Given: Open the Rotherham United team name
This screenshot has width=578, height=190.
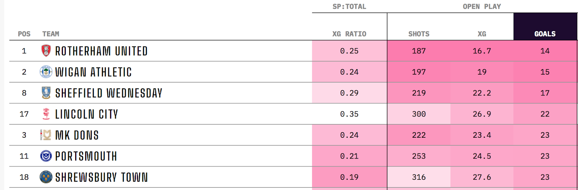Looking at the screenshot, I should coord(102,51).
